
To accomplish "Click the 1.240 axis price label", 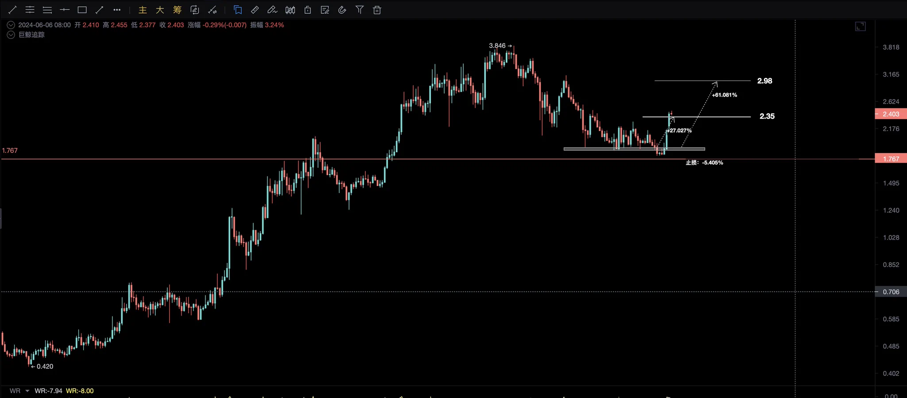I will pyautogui.click(x=891, y=210).
